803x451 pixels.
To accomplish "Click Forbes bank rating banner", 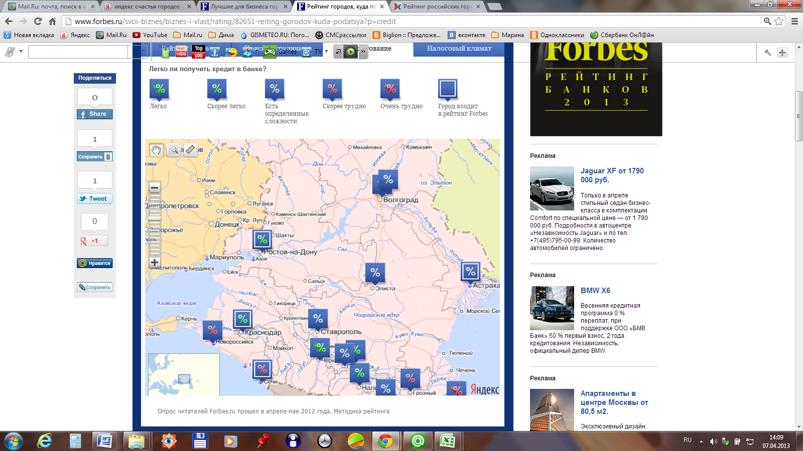I will click(596, 89).
